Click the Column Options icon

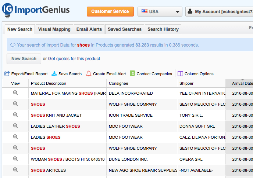pos(180,74)
